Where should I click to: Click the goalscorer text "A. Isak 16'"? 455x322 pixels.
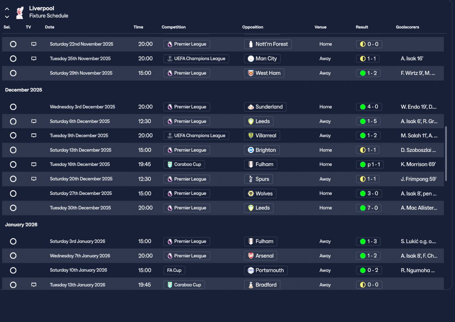[x=412, y=59]
